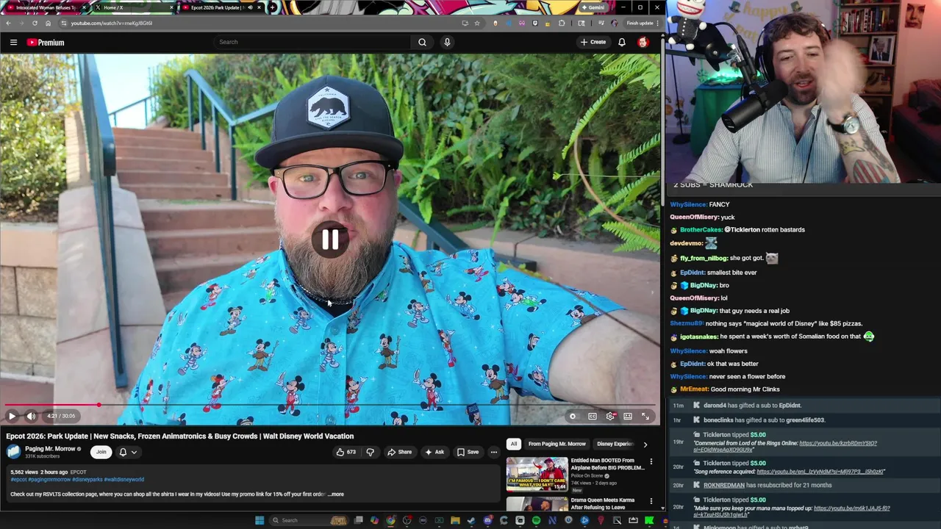Open options for Drama Queen Meets Karma video
Image resolution: width=941 pixels, height=529 pixels.
click(x=651, y=501)
